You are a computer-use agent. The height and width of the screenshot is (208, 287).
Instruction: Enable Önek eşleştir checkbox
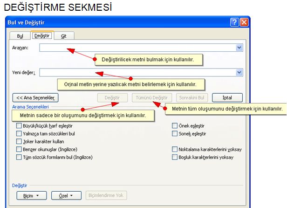[175, 126]
